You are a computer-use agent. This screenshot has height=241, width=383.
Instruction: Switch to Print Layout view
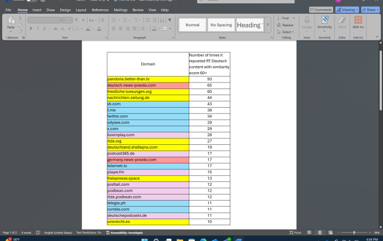pos(320,233)
